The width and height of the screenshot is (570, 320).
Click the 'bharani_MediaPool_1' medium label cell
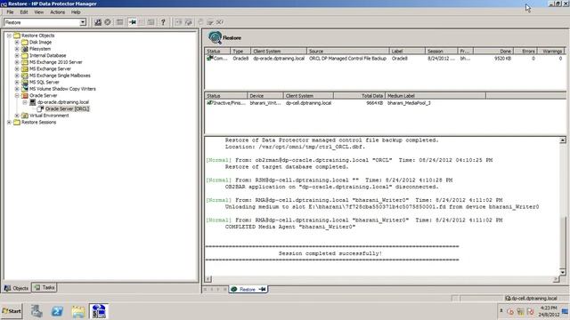click(409, 103)
